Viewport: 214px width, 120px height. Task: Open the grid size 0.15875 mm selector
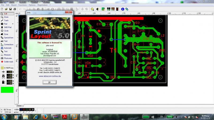(x=7, y=68)
